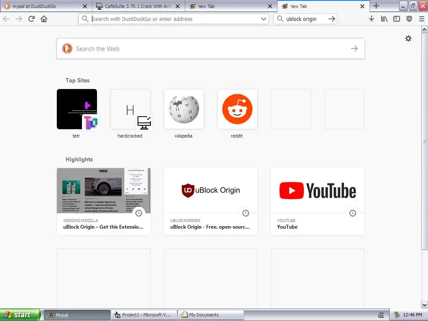428x321 pixels.
Task: Open the uBlockOrigin Free open-source highlight card
Action: [211, 201]
